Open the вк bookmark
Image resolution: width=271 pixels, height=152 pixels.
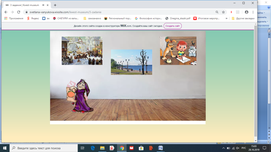(46, 18)
